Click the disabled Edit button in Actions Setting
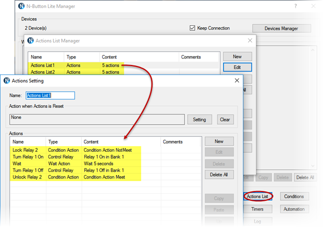Viewport: 323px width, 227px height. [219, 152]
